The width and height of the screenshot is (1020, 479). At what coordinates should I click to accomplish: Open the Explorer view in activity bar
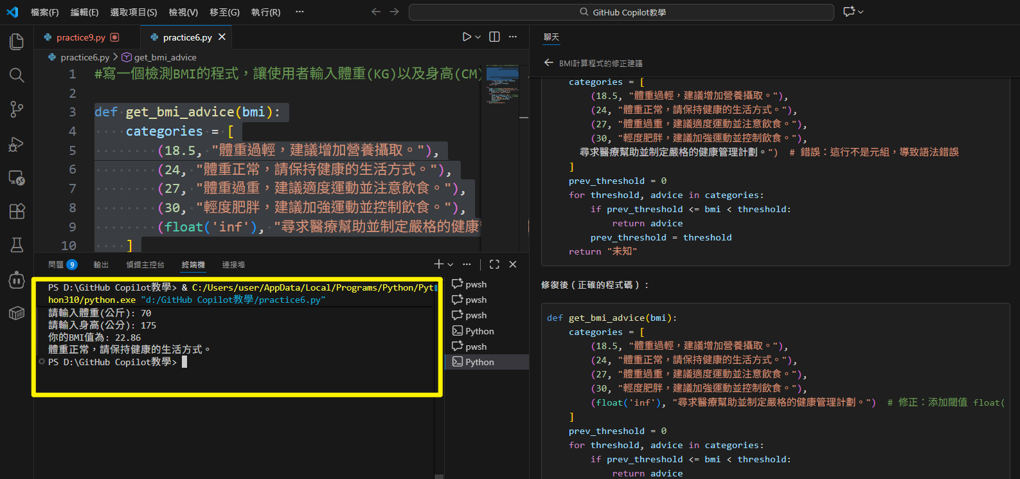(17, 42)
